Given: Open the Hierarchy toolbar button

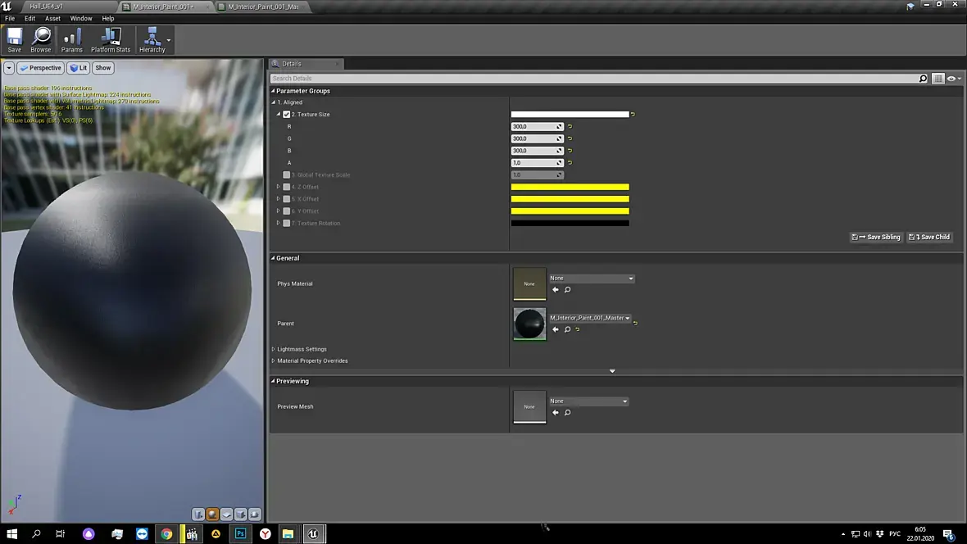Looking at the screenshot, I should [152, 40].
